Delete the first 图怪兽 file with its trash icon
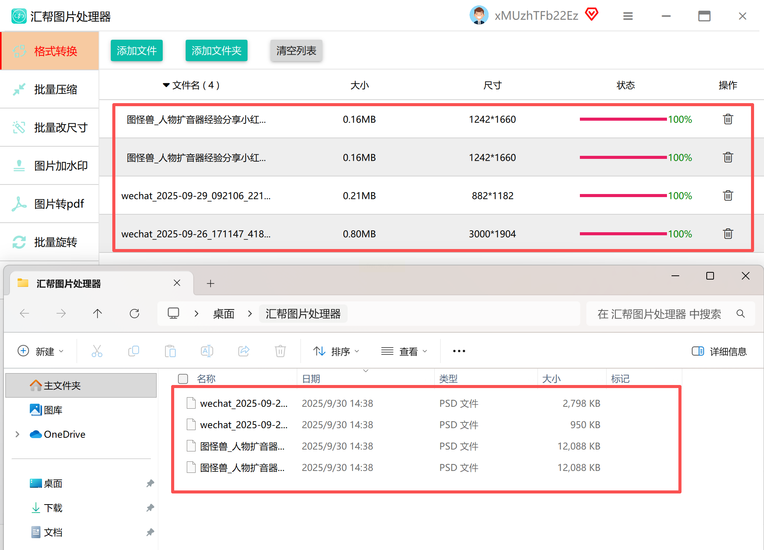The image size is (764, 550). (x=728, y=119)
